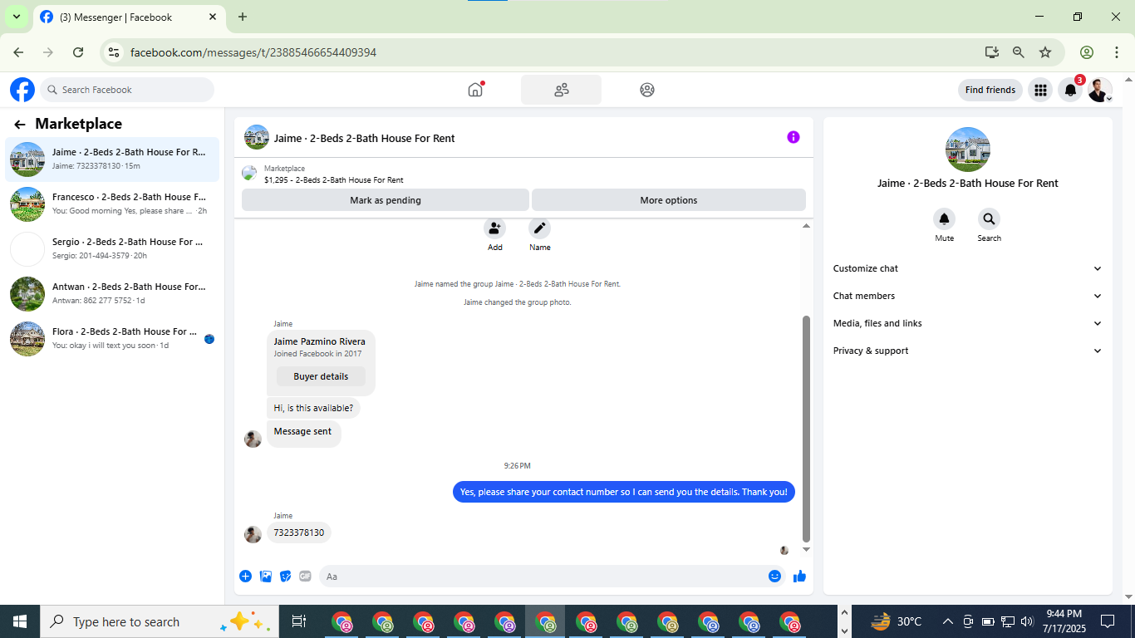The height and width of the screenshot is (638, 1135).
Task: Open the tab search dropdown arrow
Action: coord(16,17)
